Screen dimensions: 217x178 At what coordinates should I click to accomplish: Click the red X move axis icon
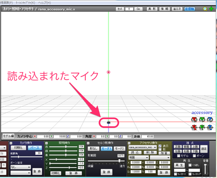pos(194,127)
